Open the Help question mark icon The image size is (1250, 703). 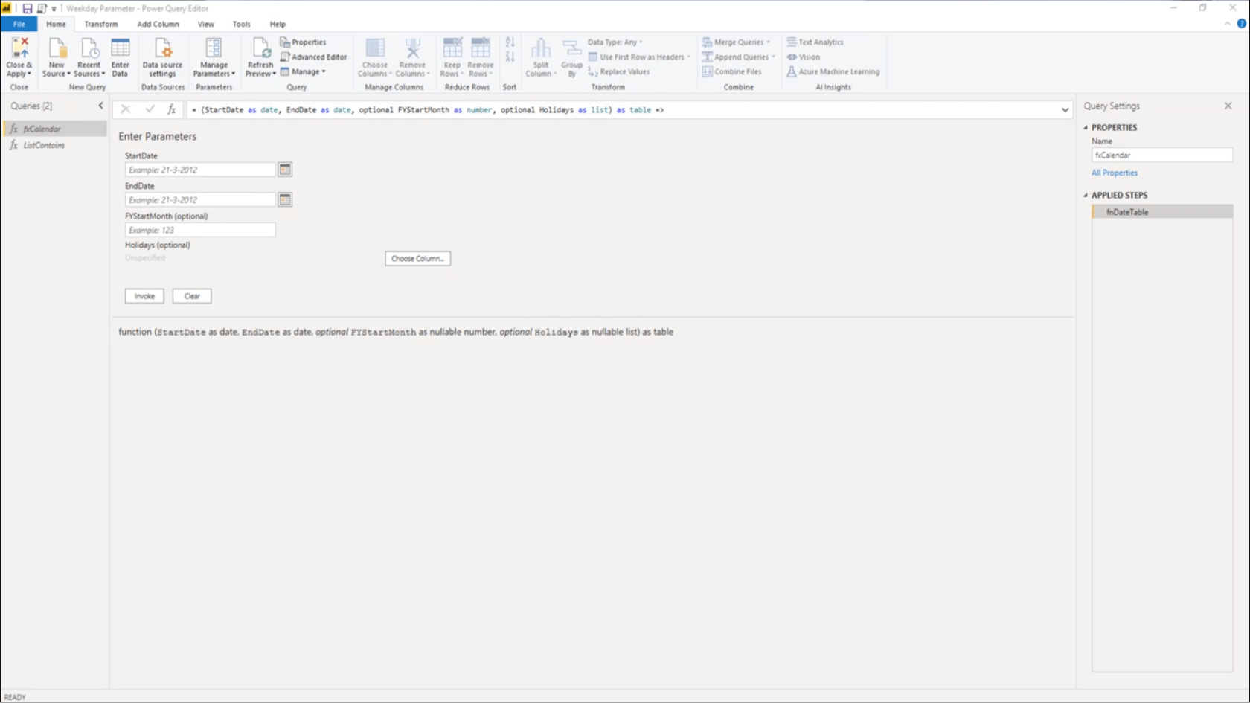(x=1241, y=24)
